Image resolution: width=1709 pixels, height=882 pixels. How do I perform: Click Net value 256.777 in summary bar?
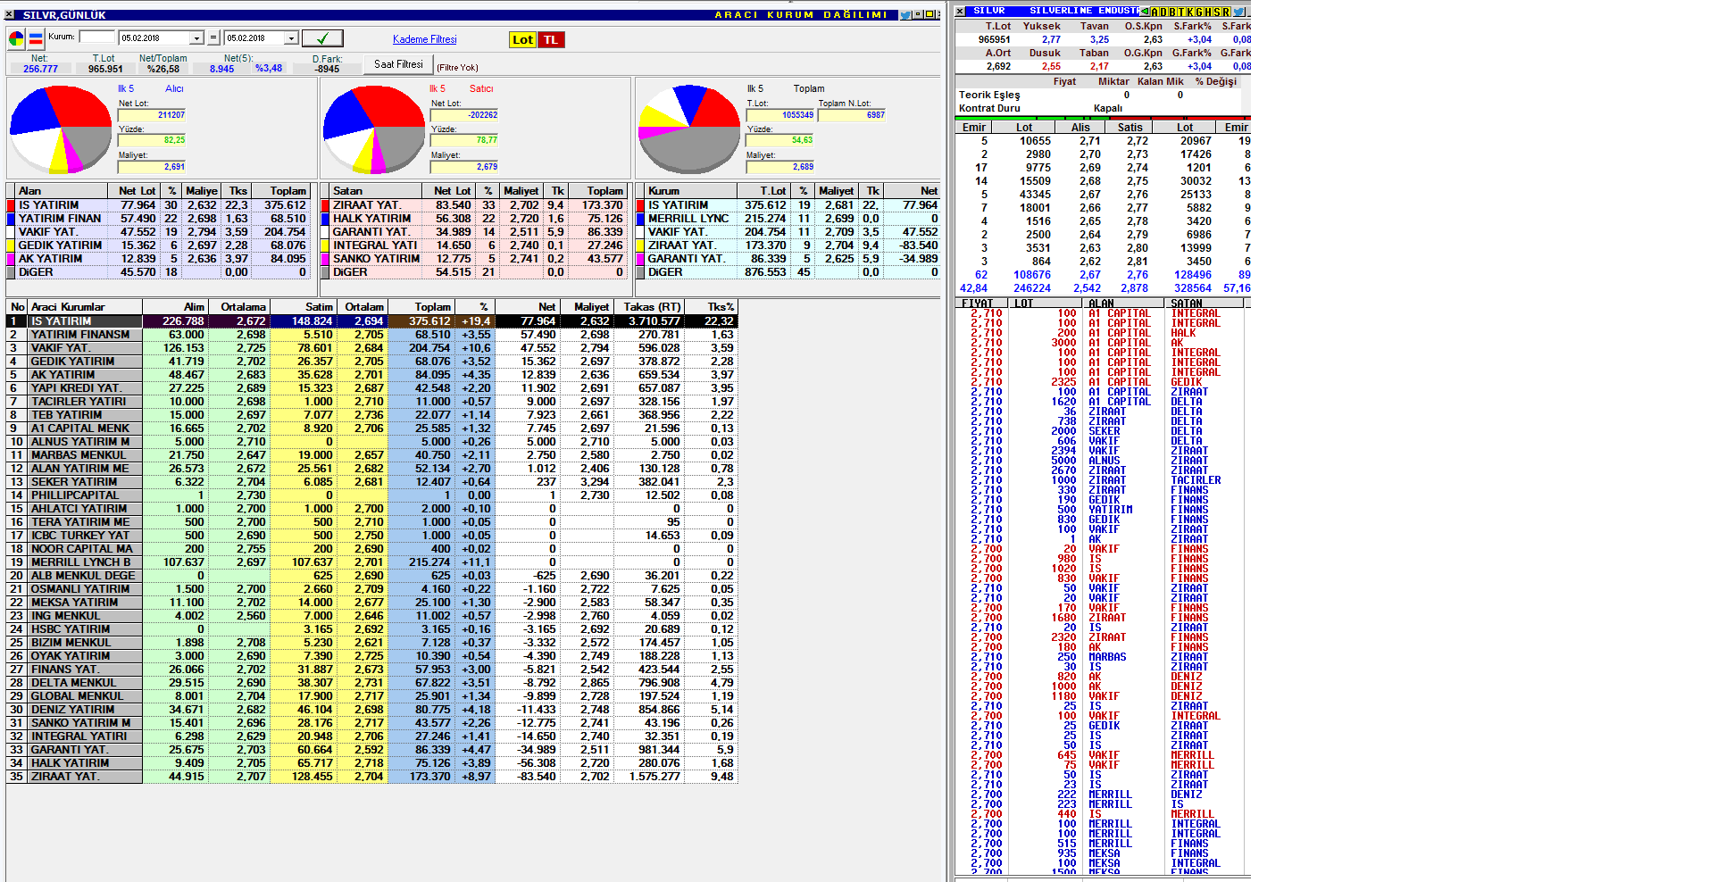pos(40,69)
